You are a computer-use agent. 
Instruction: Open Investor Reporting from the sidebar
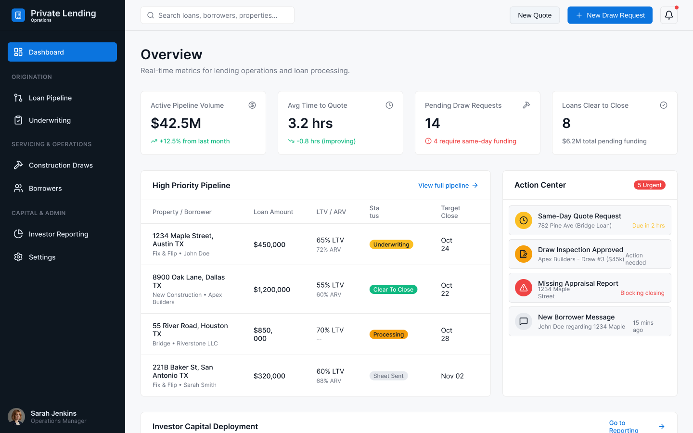pyautogui.click(x=58, y=234)
